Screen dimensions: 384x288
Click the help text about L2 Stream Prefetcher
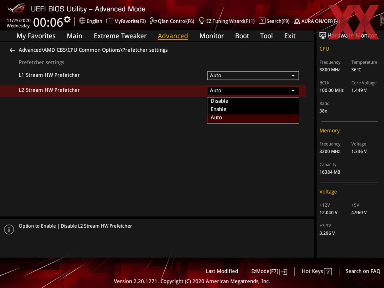click(x=75, y=226)
